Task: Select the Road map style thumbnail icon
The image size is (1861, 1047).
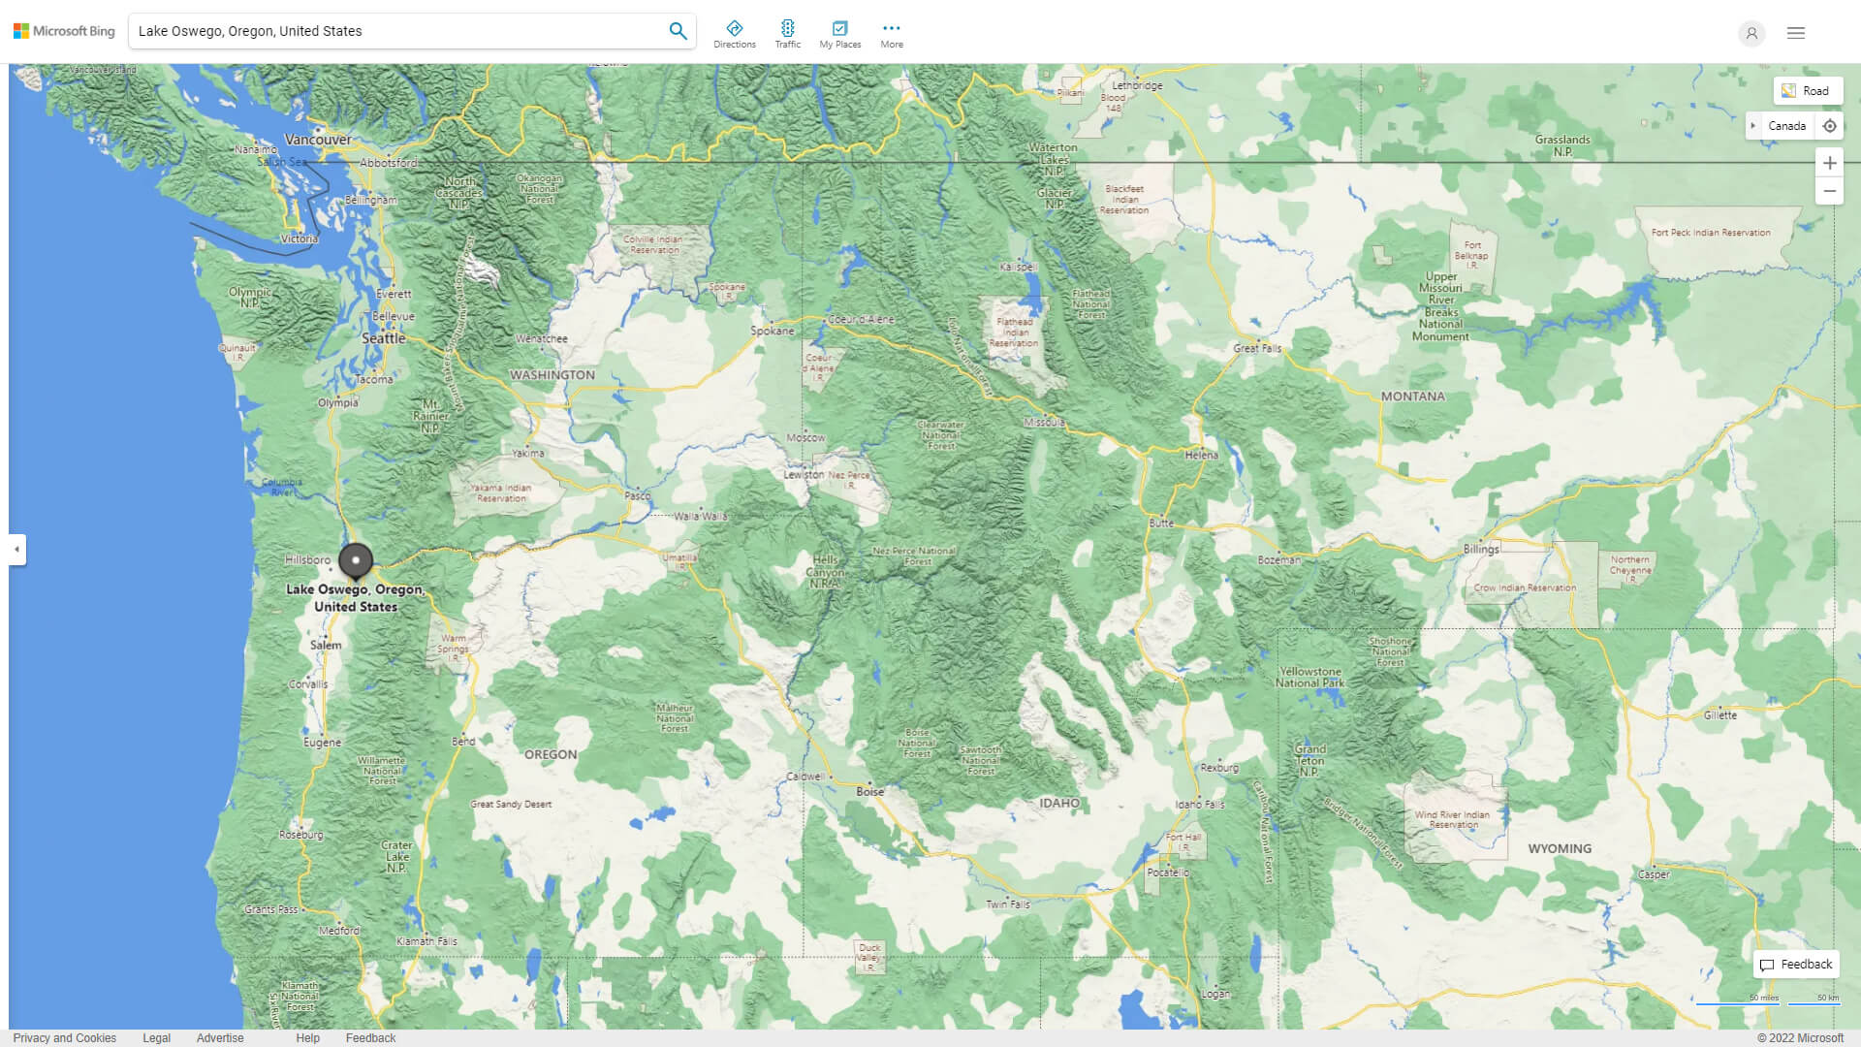Action: click(x=1788, y=90)
